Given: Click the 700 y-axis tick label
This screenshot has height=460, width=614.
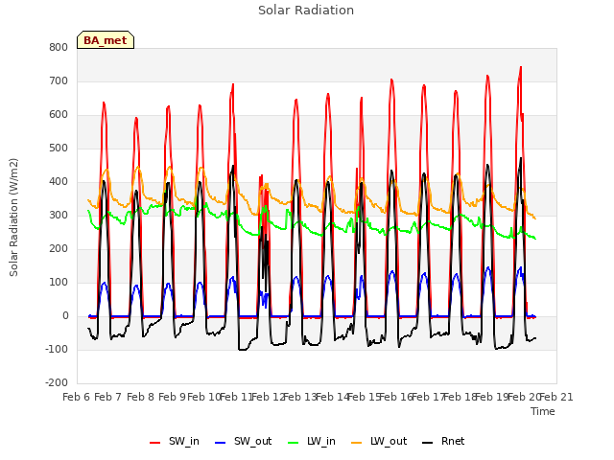Looking at the screenshot, I should click(59, 80).
